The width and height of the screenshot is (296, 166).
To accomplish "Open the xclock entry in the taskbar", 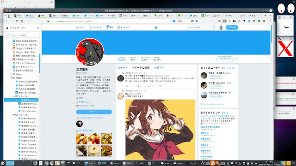I will tap(166, 163).
